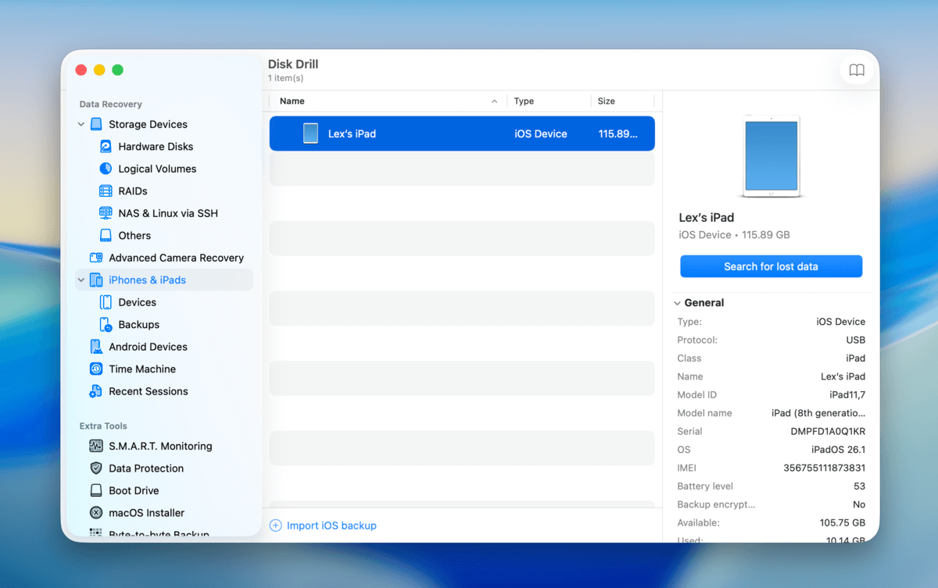Click the Name column sort arrow

(x=494, y=101)
